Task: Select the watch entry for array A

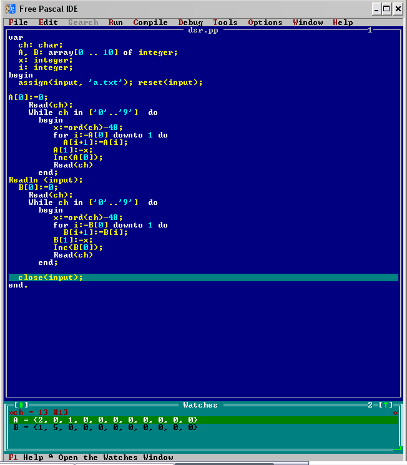Action: (x=105, y=420)
